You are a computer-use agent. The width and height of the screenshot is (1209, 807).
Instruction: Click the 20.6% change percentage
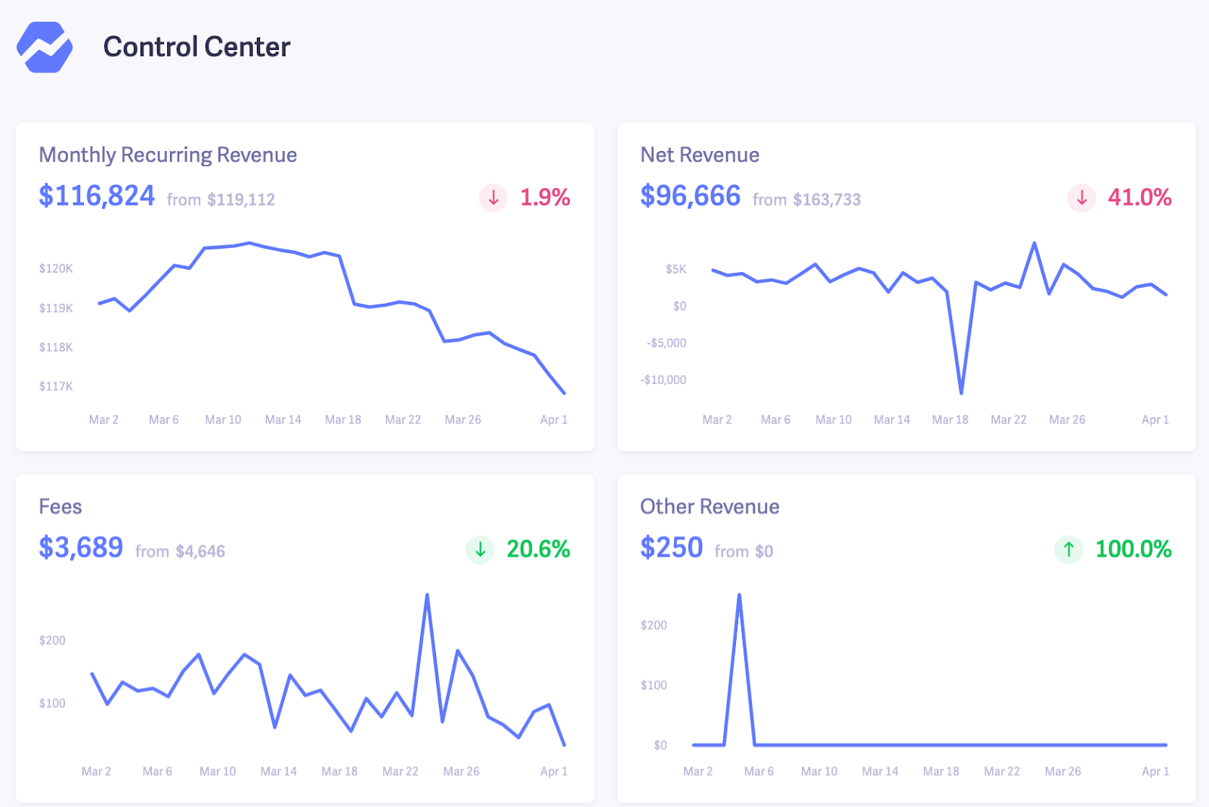(x=538, y=549)
